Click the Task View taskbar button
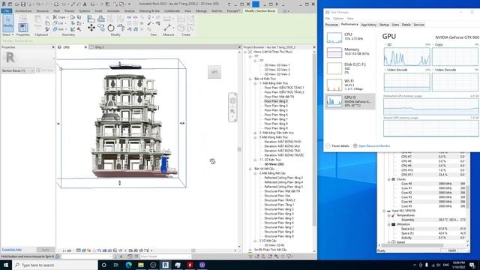The width and height of the screenshot is (480, 270). [x=116, y=265]
